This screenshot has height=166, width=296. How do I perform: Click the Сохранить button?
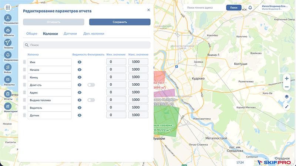tap(120, 22)
